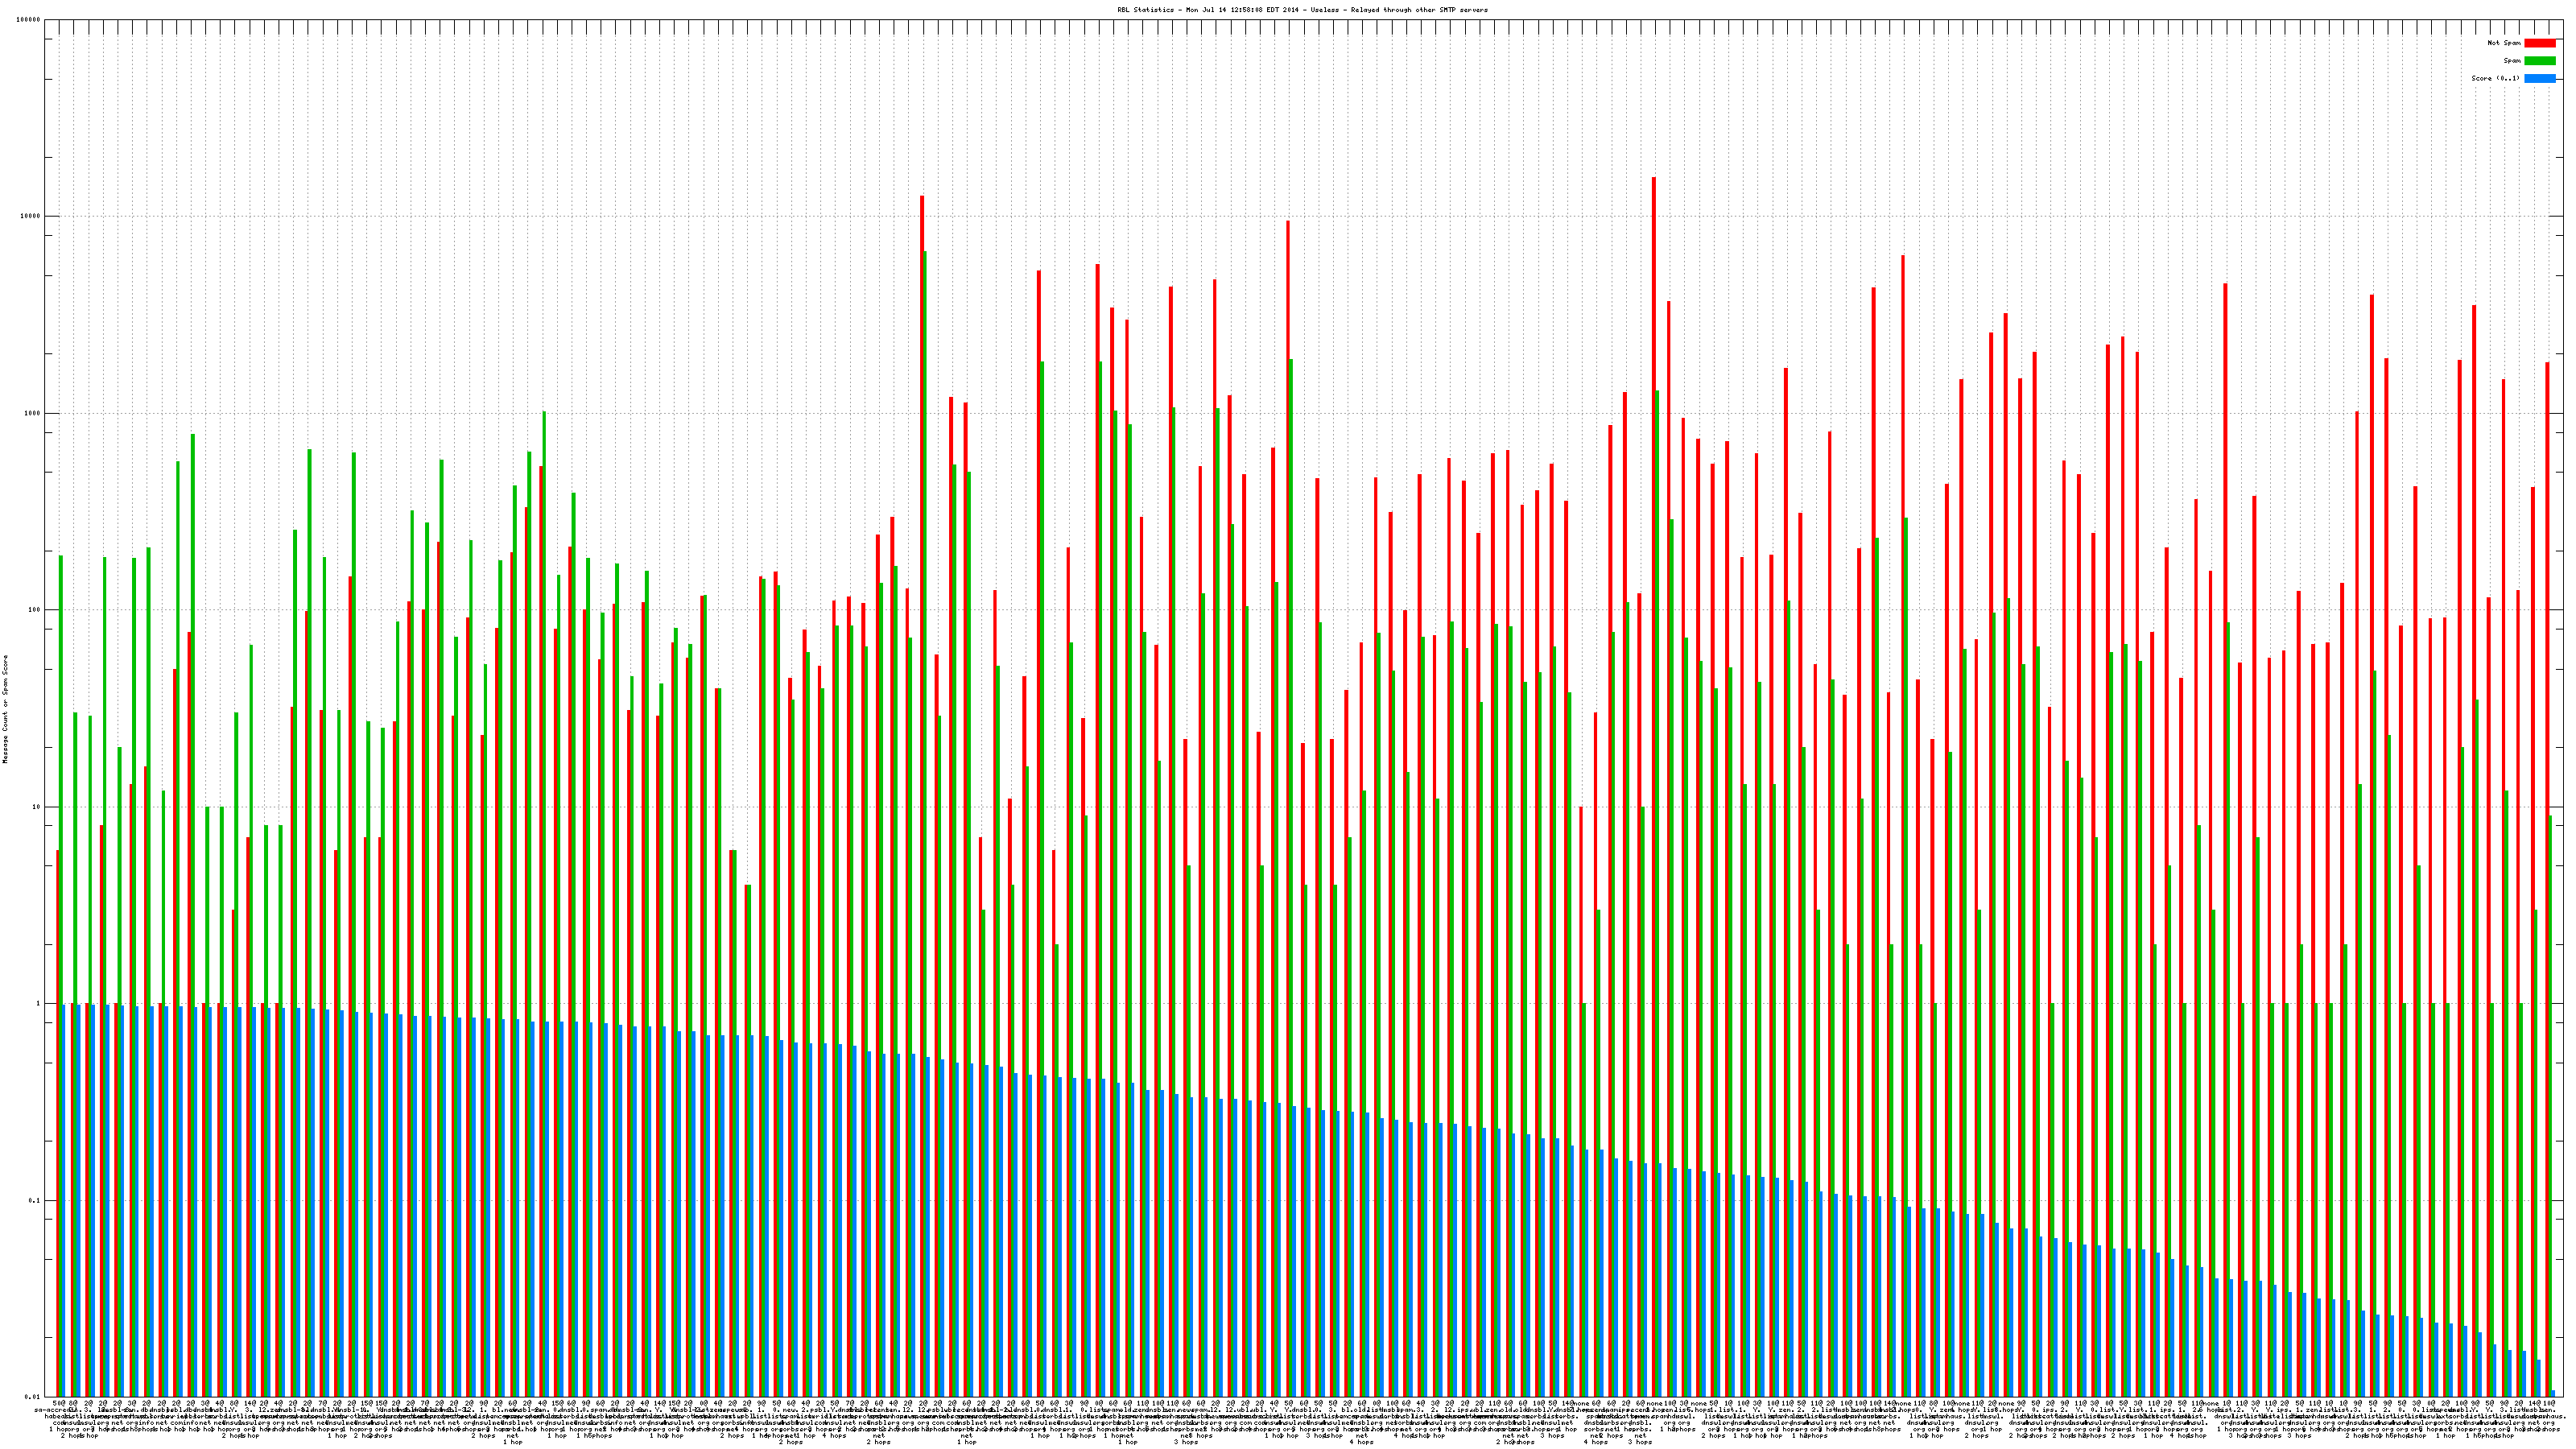Image resolution: width=2576 pixels, height=1449 pixels.
Task: Click the 'Not Spam' legend label text
Action: tap(2504, 43)
